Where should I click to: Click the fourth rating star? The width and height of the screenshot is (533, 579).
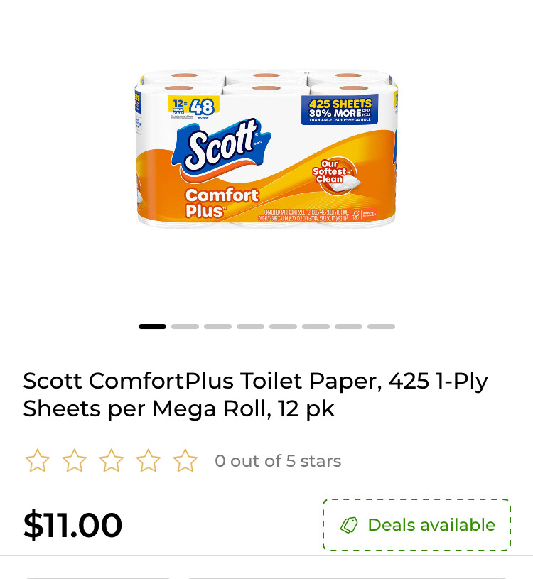point(148,460)
